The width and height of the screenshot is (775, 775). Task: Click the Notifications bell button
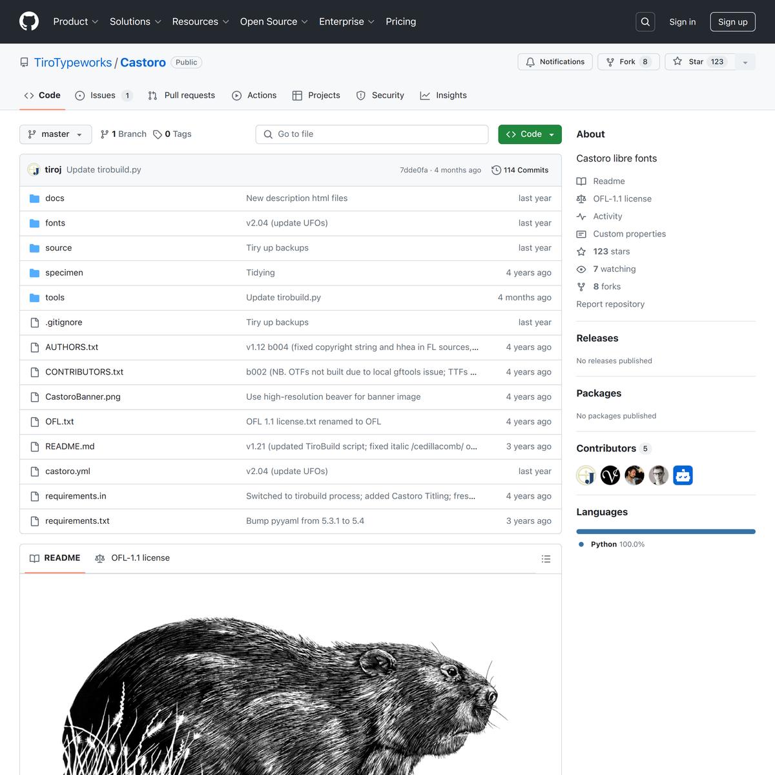pos(555,62)
